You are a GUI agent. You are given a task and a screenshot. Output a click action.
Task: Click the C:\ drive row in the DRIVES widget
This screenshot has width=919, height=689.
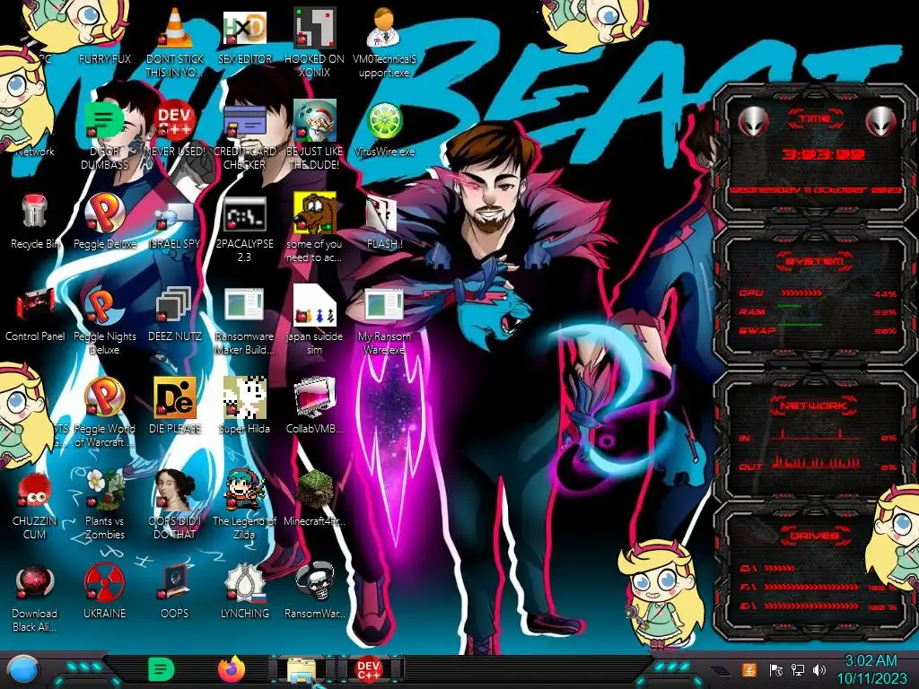tap(767, 568)
